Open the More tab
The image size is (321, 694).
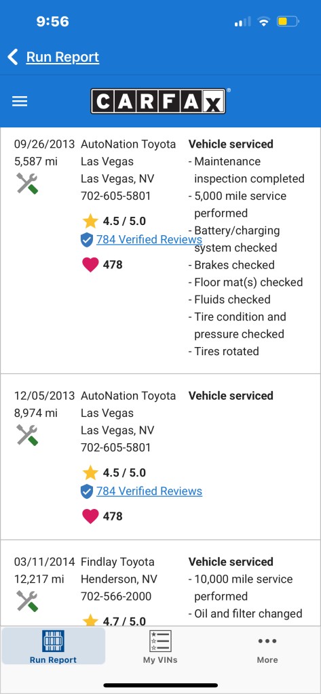[x=267, y=650]
